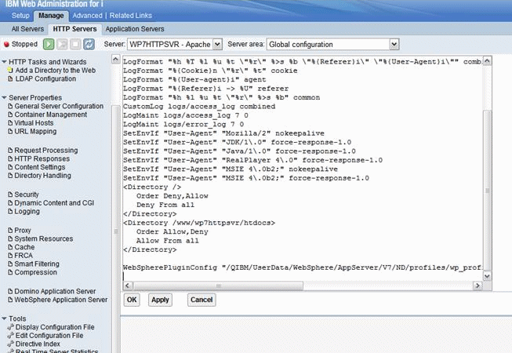Click the CustomLog logs/access_log combined line
Image resolution: width=512 pixels, height=353 pixels.
pos(199,107)
